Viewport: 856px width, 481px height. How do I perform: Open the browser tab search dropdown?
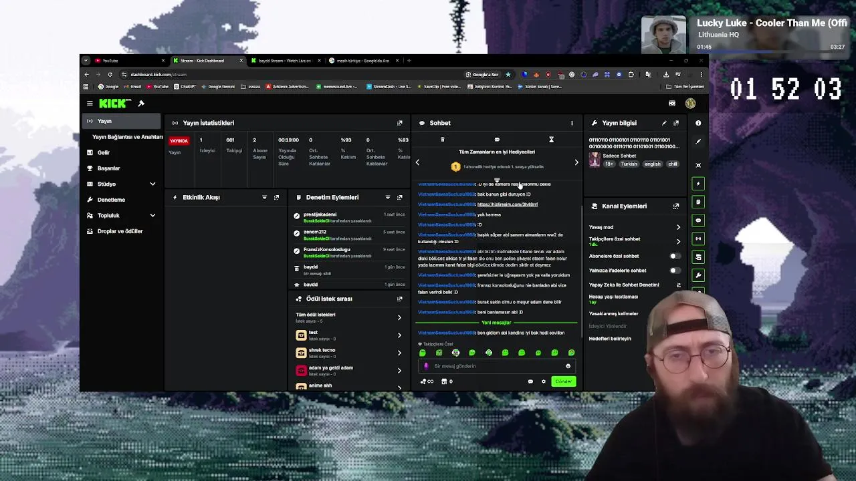coord(86,61)
